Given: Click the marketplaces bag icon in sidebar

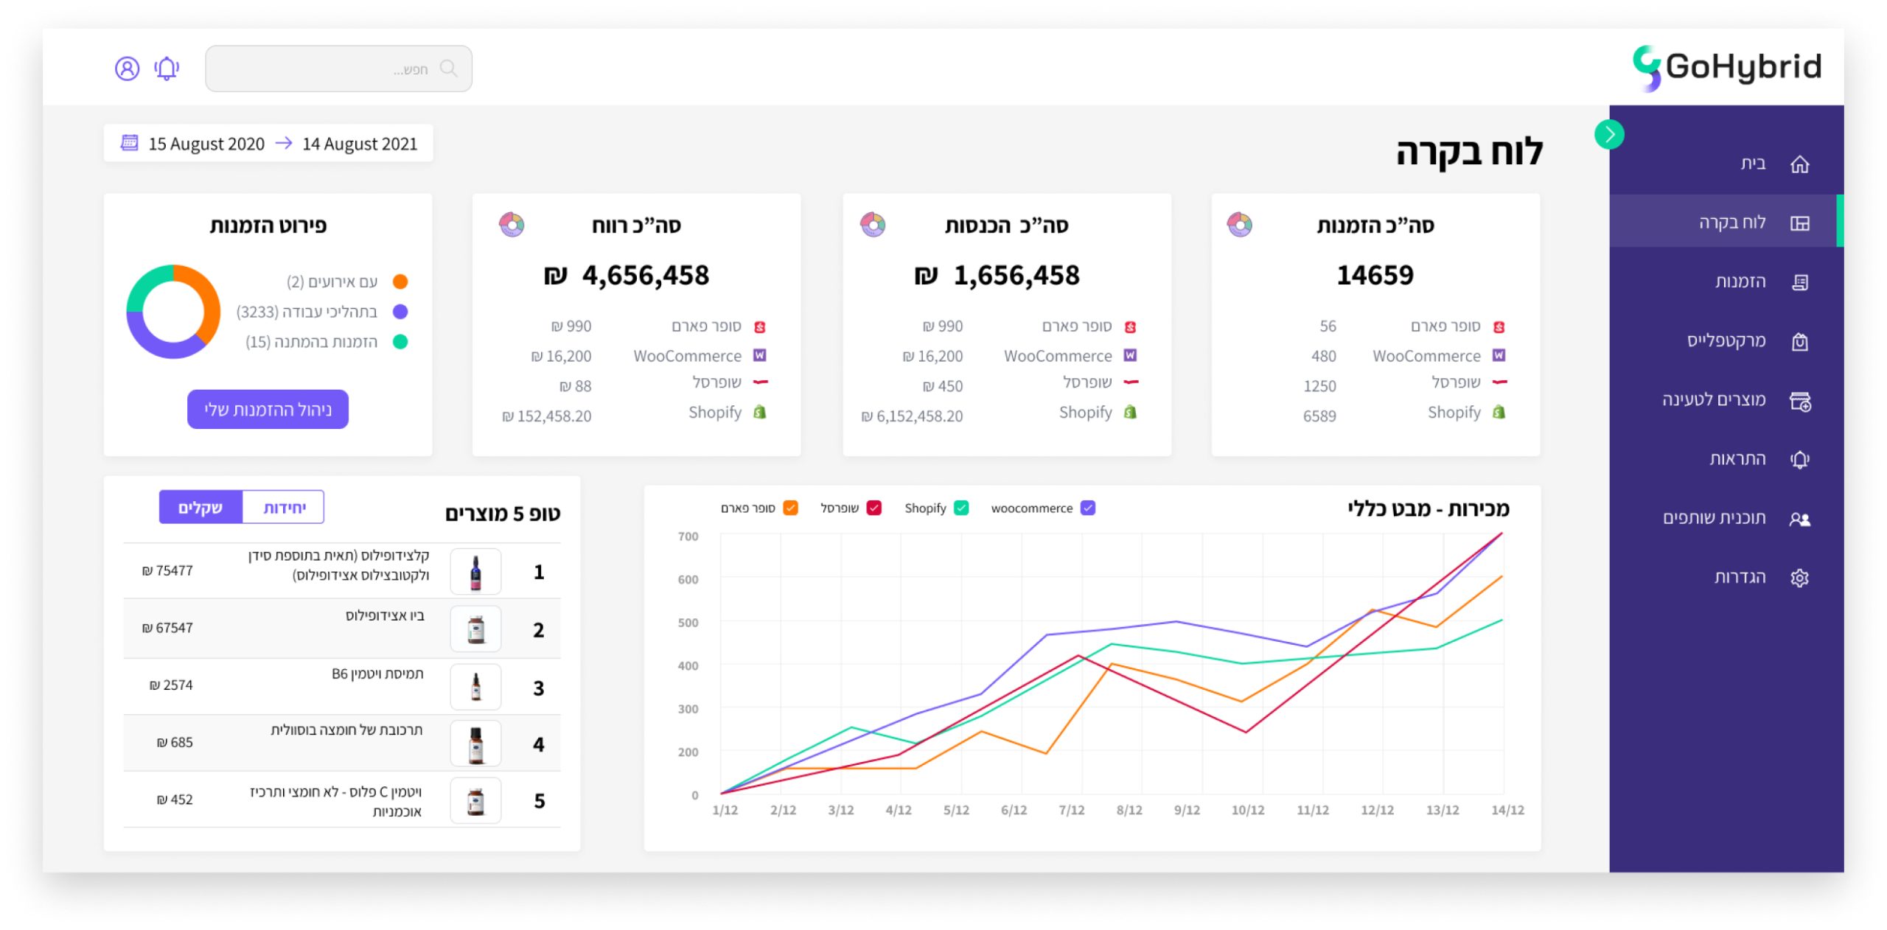Looking at the screenshot, I should (1799, 341).
